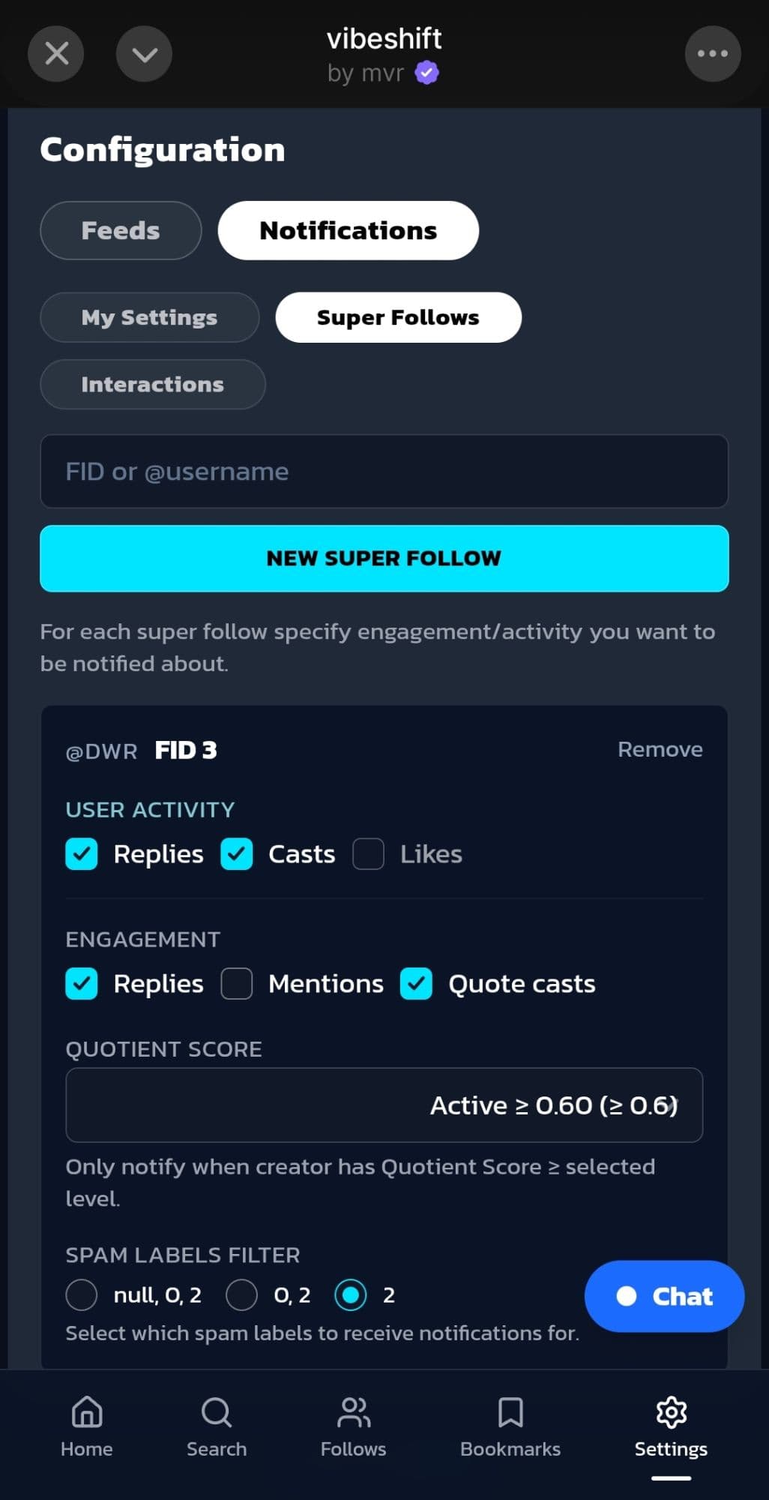The image size is (769, 1500).
Task: Open the more options menu icon
Action: [712, 53]
